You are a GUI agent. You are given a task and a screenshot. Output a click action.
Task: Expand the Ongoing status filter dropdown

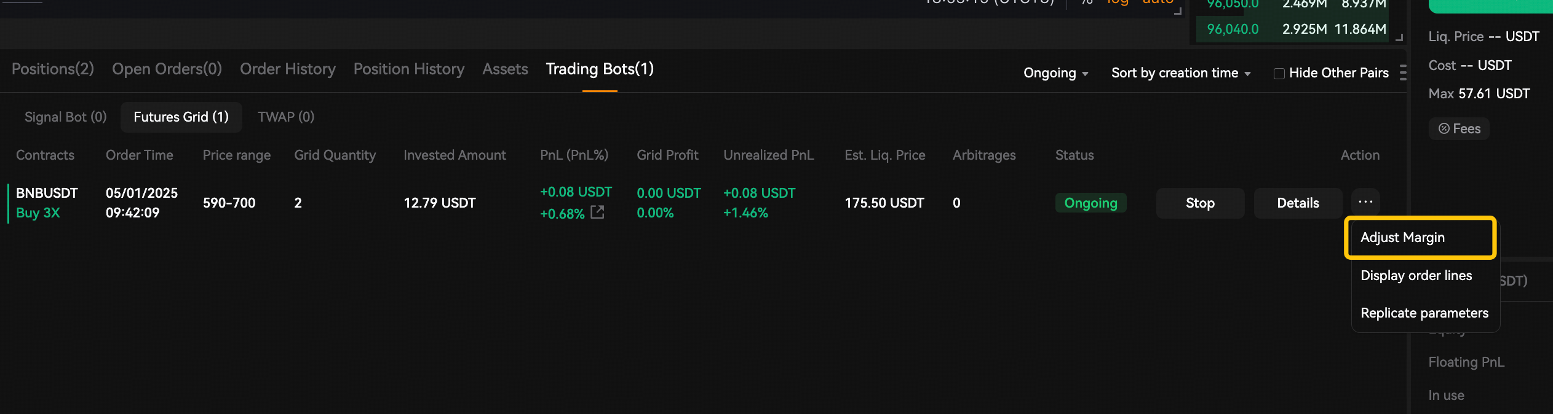click(1056, 73)
